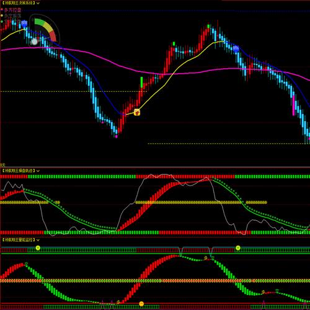
Task: Click the white round knob below the gauge
Action: pos(35,42)
